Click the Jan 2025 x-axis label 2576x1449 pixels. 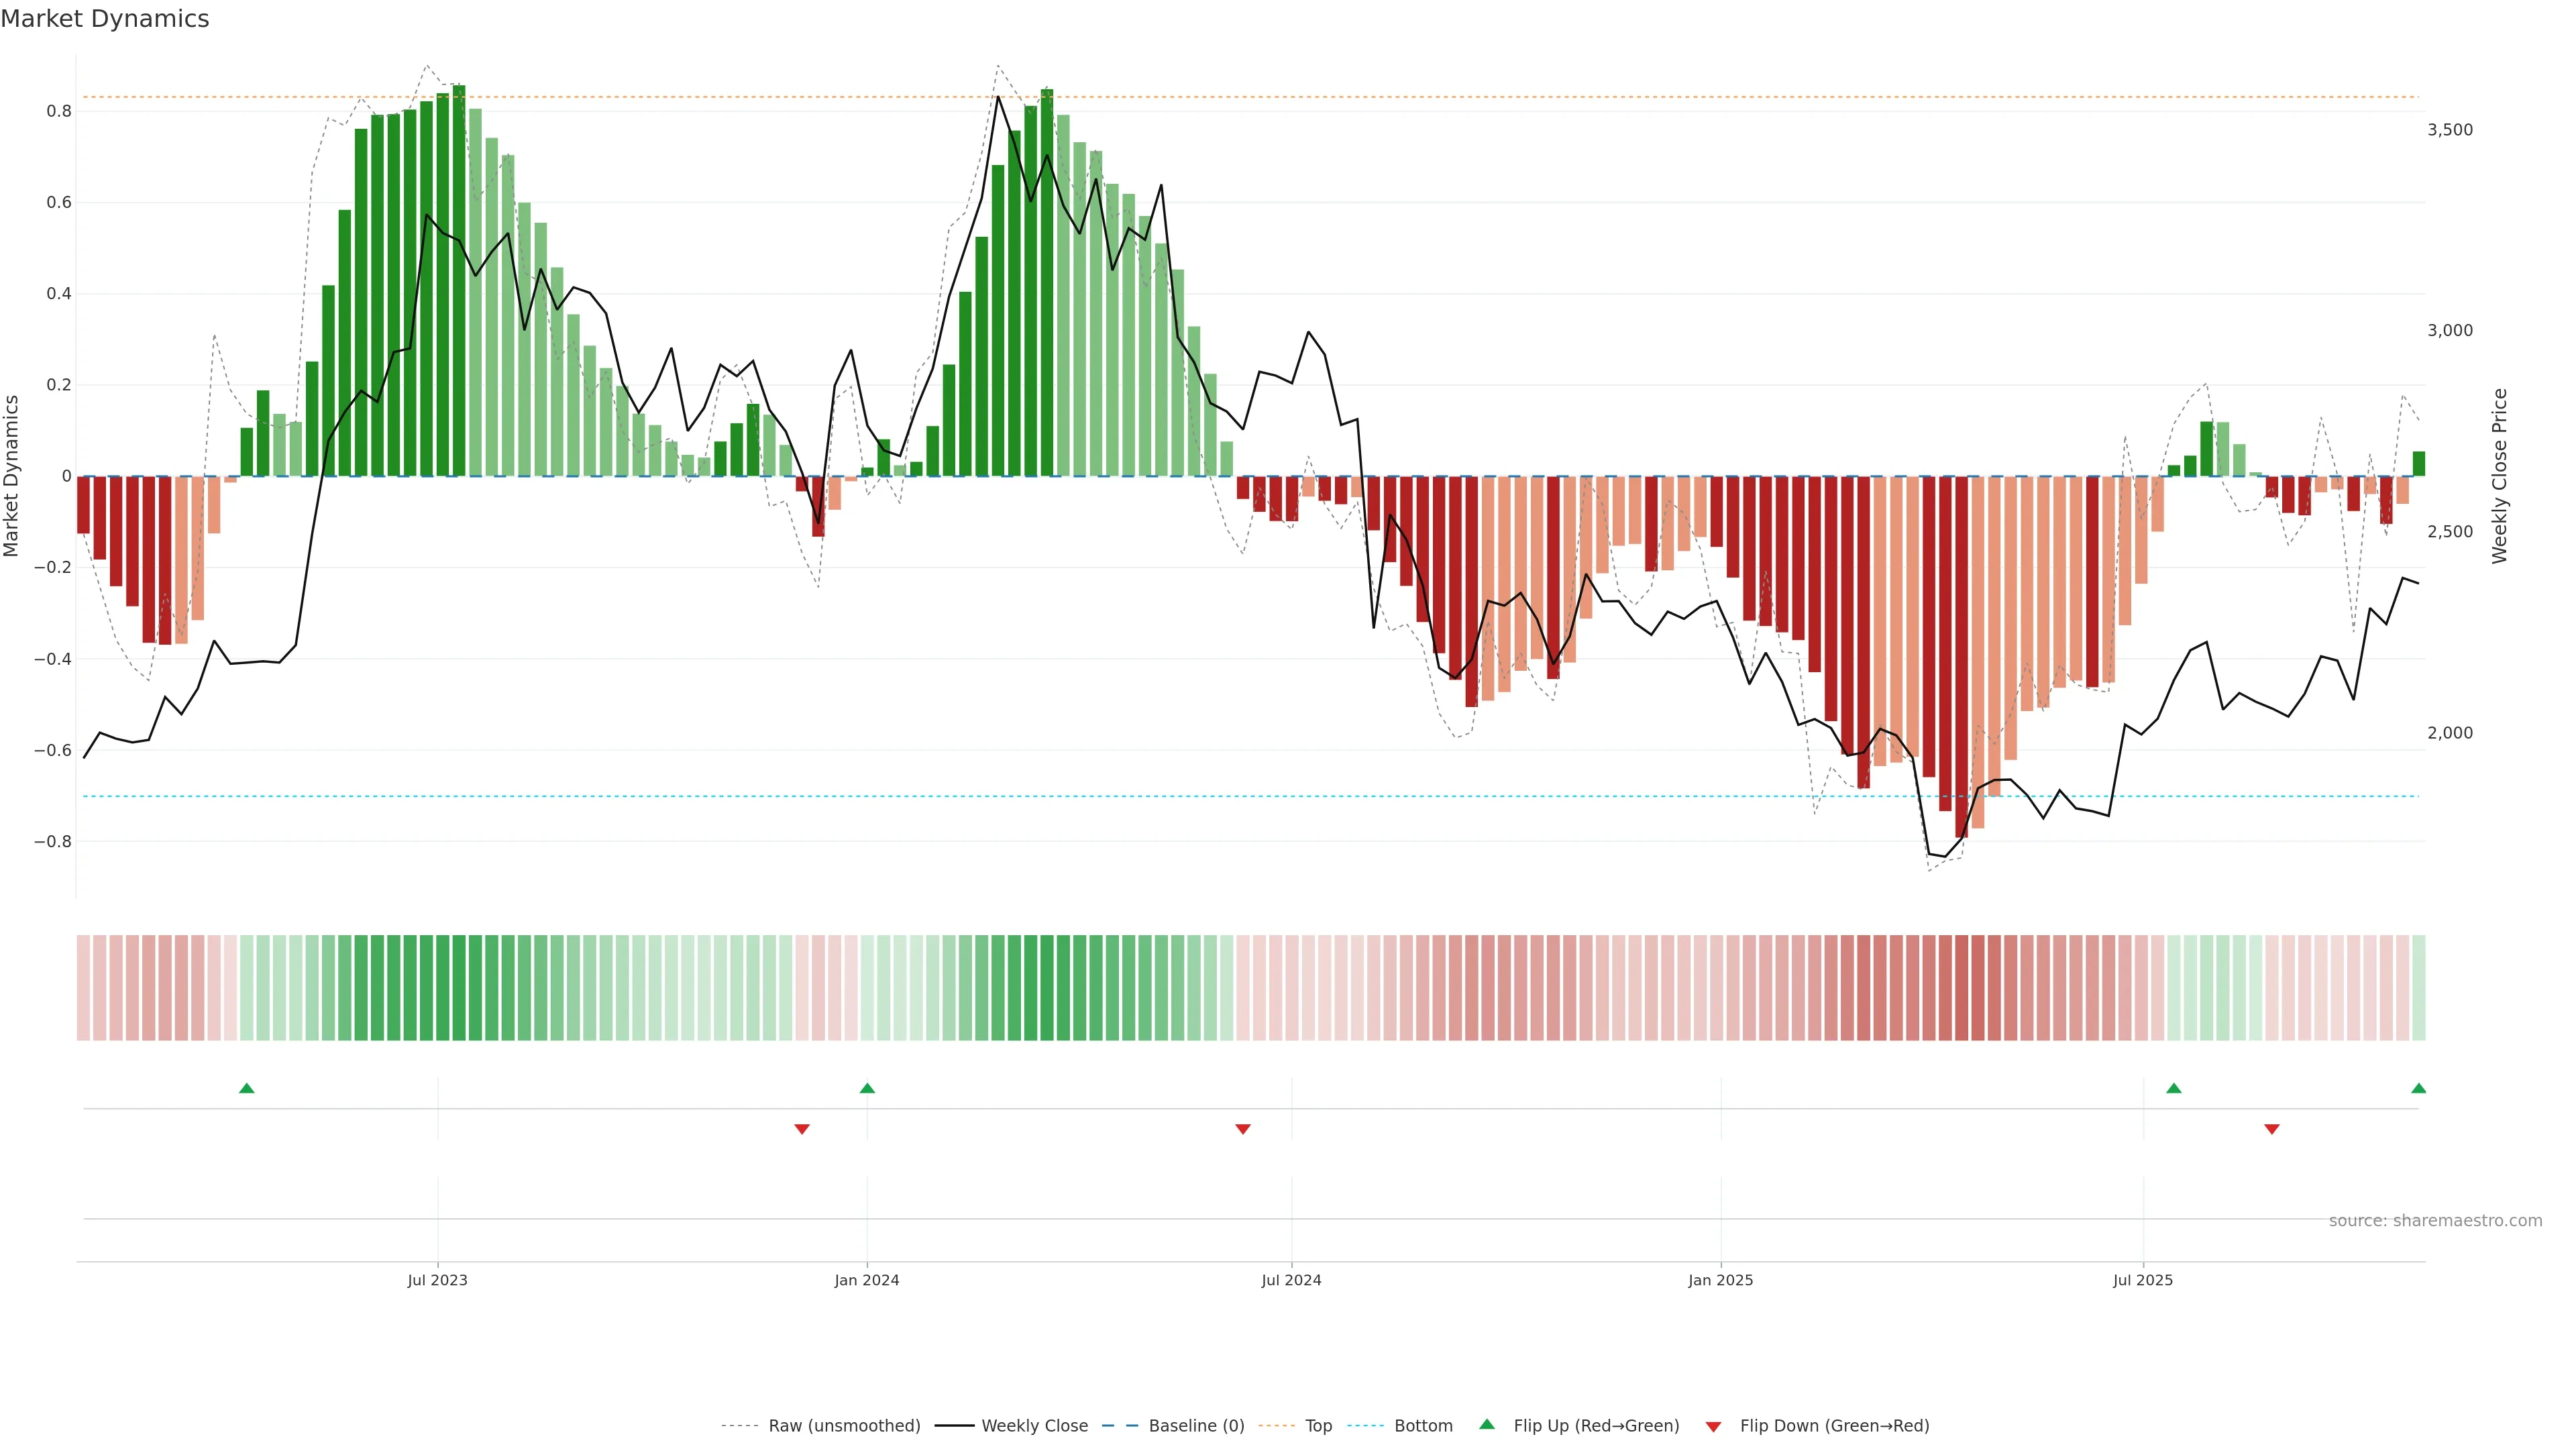pos(1720,1280)
